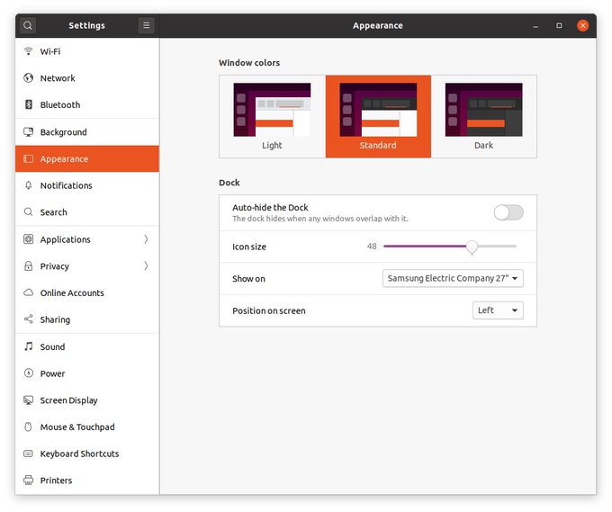Select the Standard window color theme
This screenshot has height=512, width=612.
(378, 117)
